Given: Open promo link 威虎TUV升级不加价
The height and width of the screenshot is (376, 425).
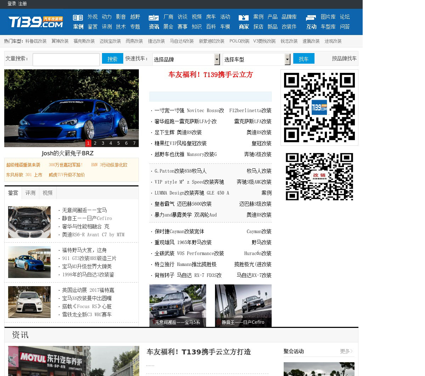Looking at the screenshot, I should pos(67,175).
